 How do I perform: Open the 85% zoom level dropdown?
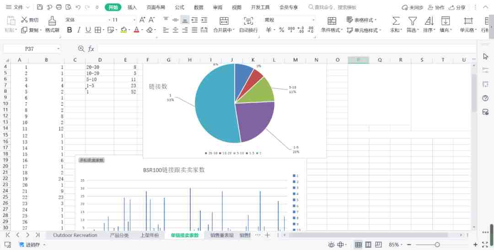click(x=395, y=245)
